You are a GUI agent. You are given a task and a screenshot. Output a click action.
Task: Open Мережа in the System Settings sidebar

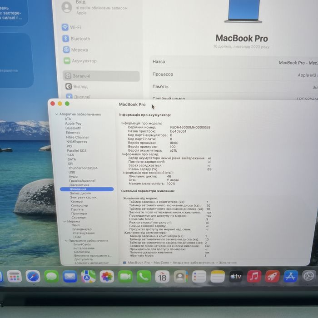click(75, 50)
